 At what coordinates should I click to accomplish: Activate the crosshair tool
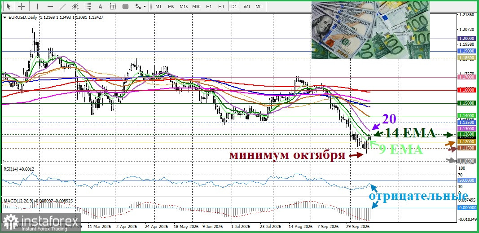click(x=22, y=6)
